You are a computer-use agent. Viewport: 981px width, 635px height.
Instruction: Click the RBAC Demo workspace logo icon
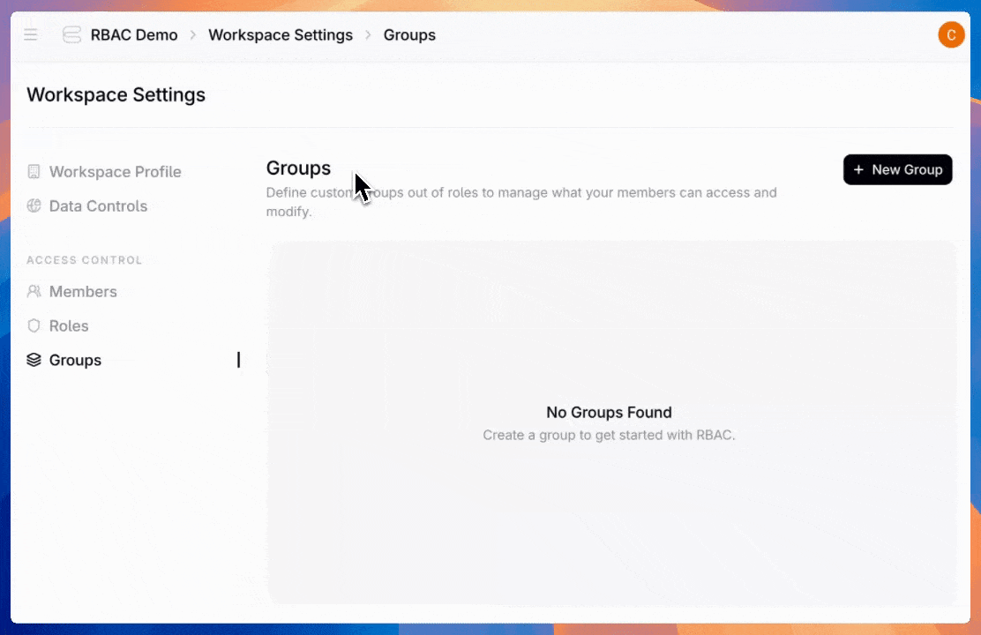click(x=71, y=35)
